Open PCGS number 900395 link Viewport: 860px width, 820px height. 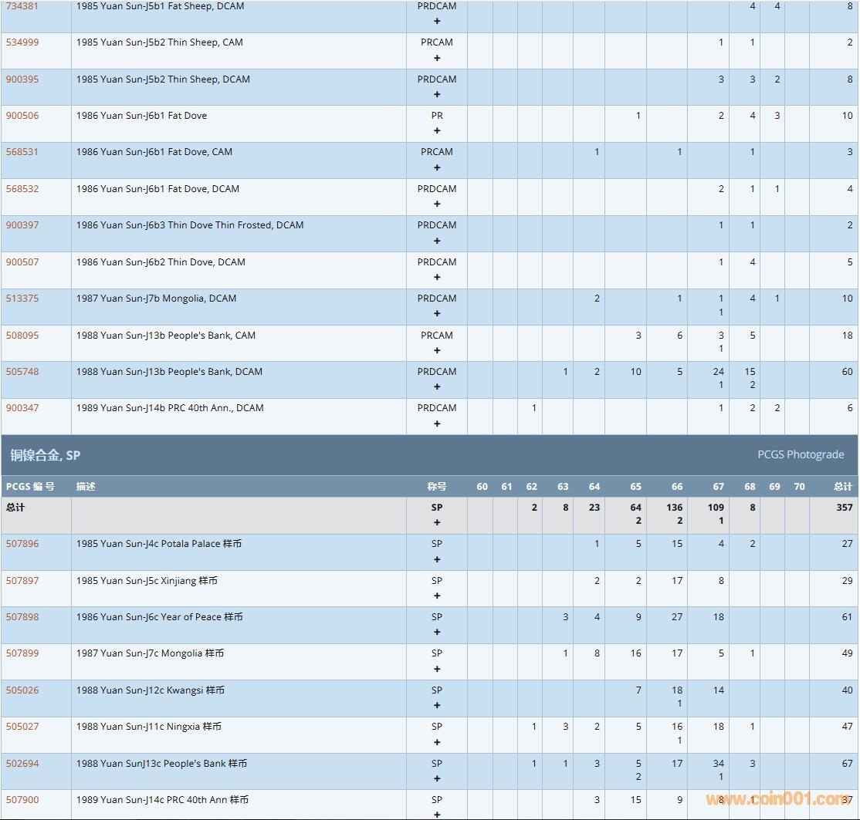(22, 79)
